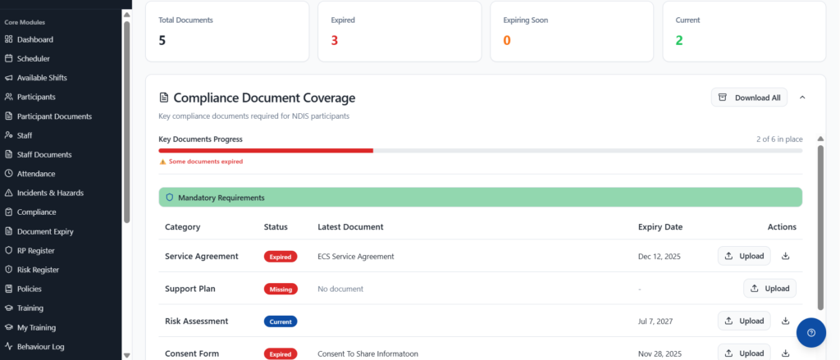
Task: Click the Jul 7, 2027 expiry date
Action: point(655,321)
